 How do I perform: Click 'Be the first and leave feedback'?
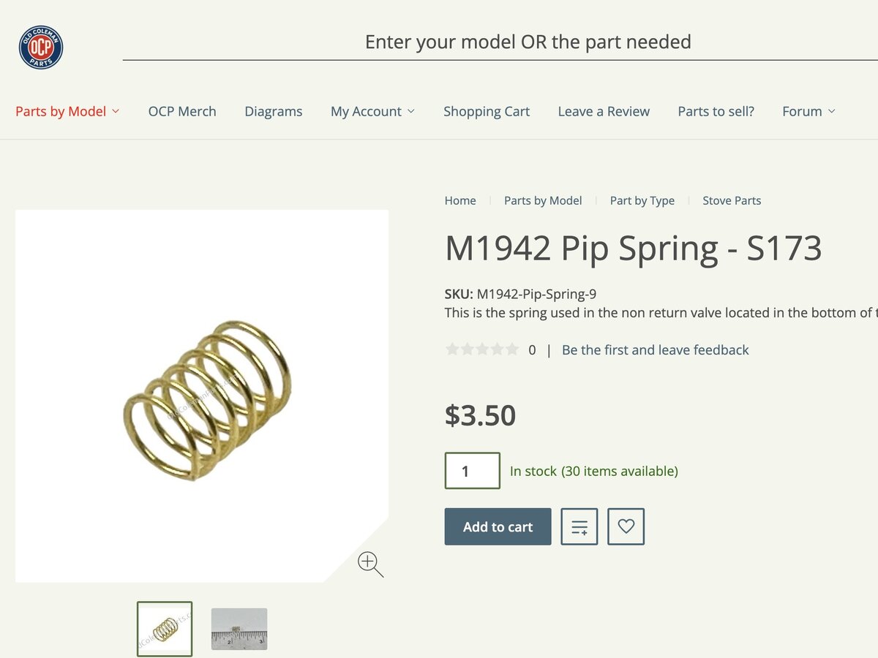click(655, 350)
